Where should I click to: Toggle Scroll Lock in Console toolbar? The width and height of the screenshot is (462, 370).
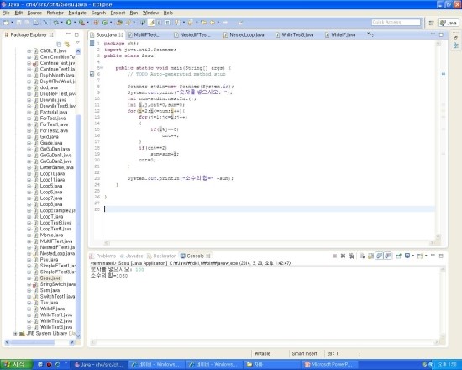371,256
